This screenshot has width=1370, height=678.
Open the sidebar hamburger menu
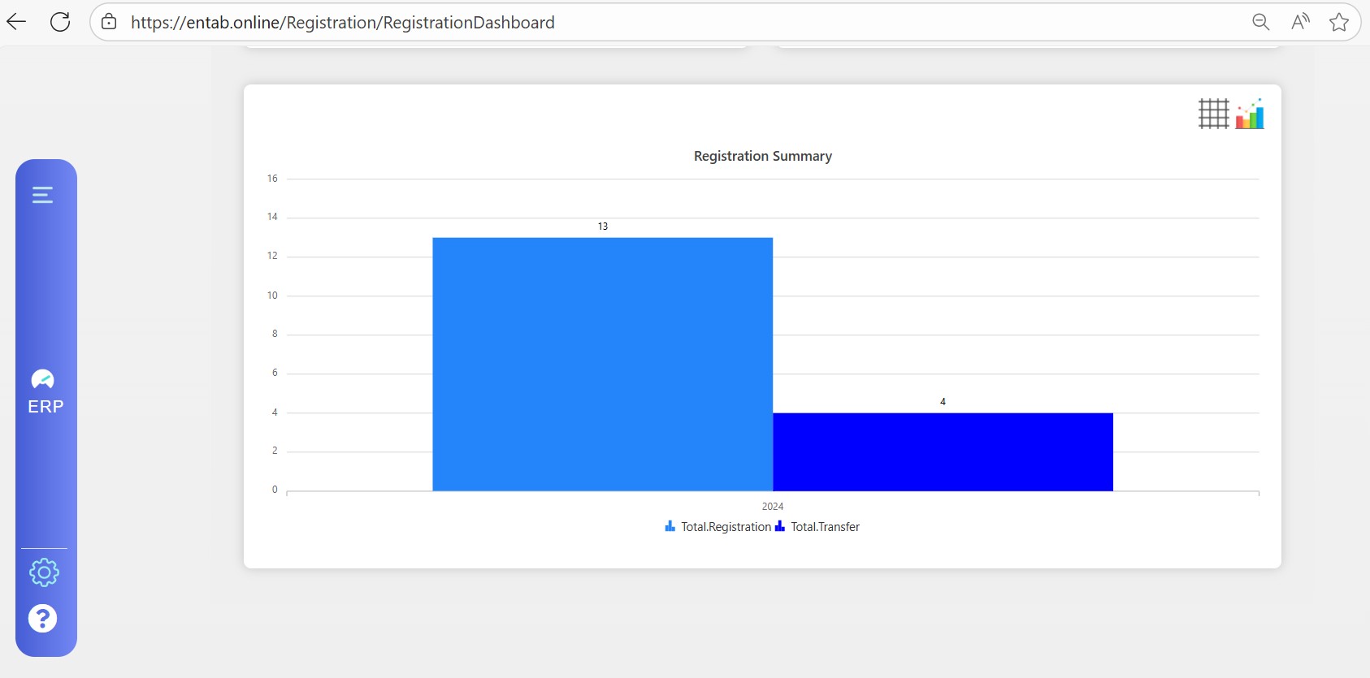42,195
